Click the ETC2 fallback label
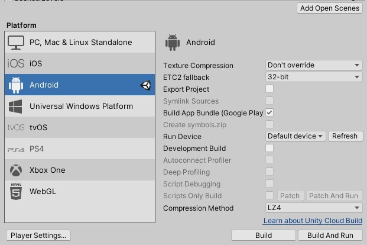The width and height of the screenshot is (367, 245). (186, 78)
